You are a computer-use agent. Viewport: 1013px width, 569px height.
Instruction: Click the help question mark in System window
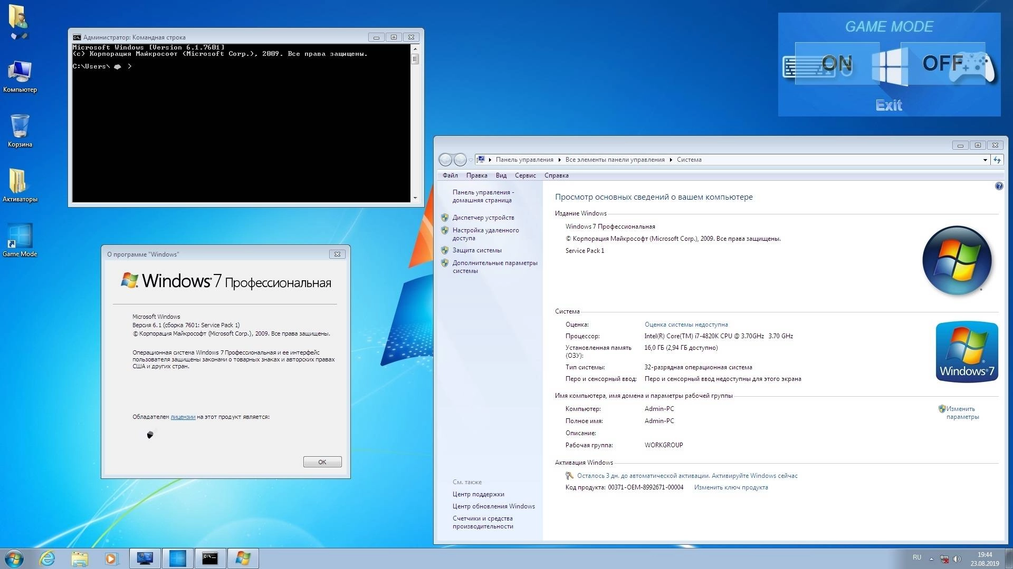pyautogui.click(x=999, y=186)
